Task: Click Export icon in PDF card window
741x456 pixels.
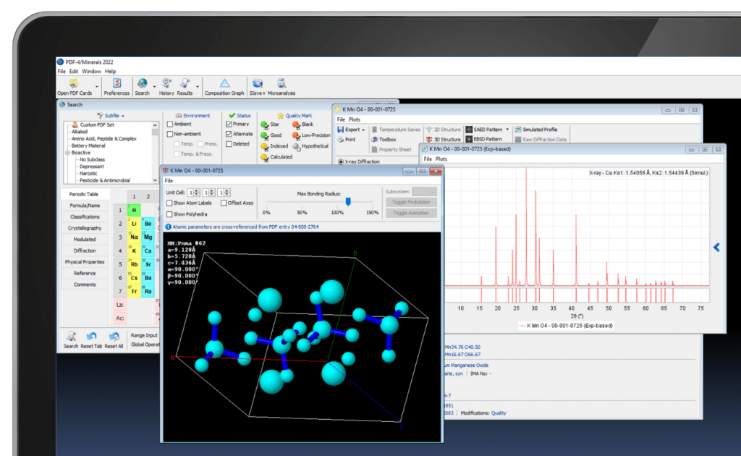Action: (x=341, y=130)
